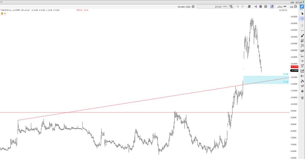This screenshot has width=305, height=159.
Task: Click the 16.5000 price axis label
Action: [295, 17]
